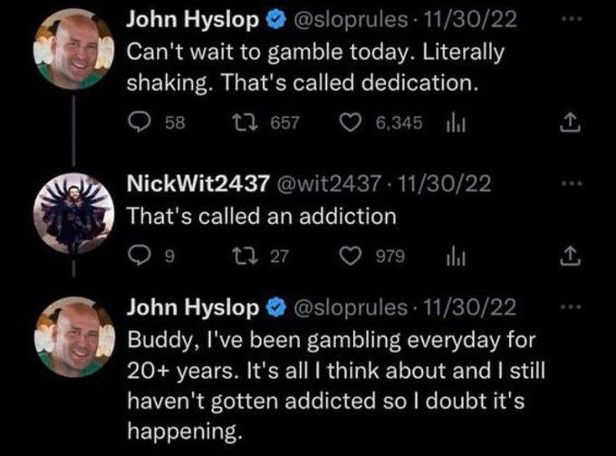Open more options on last Hyslop tweet
Viewport: 616px width, 456px height.
tap(571, 306)
